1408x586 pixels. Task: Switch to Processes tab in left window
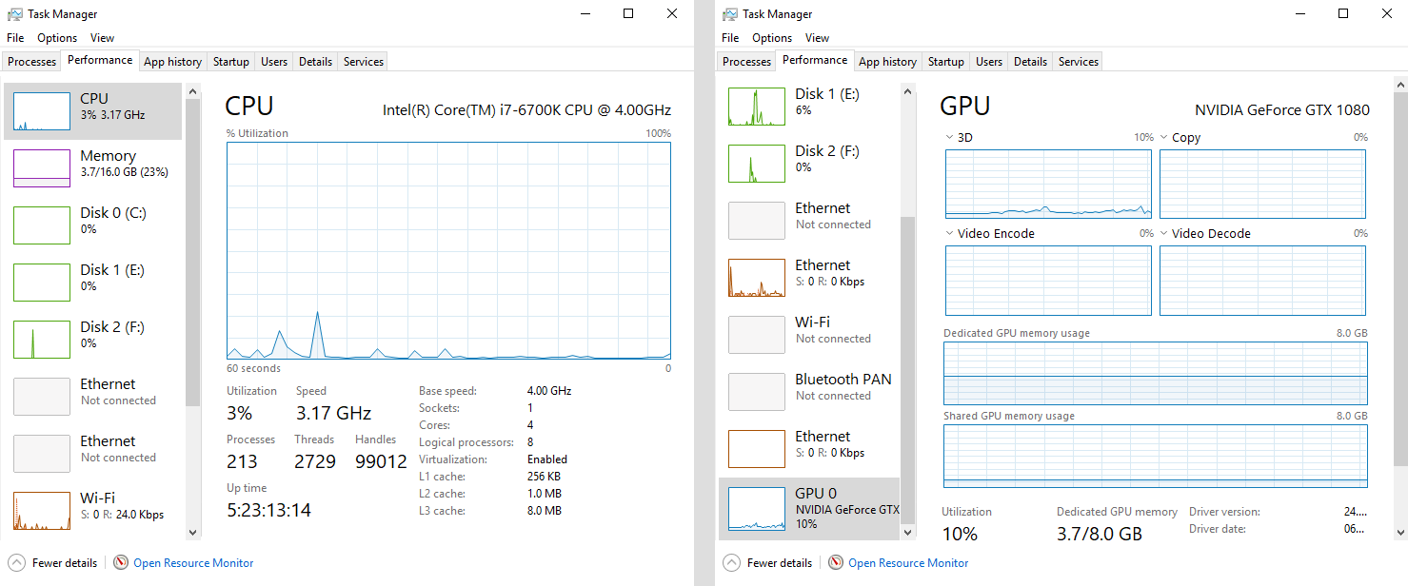pos(32,62)
